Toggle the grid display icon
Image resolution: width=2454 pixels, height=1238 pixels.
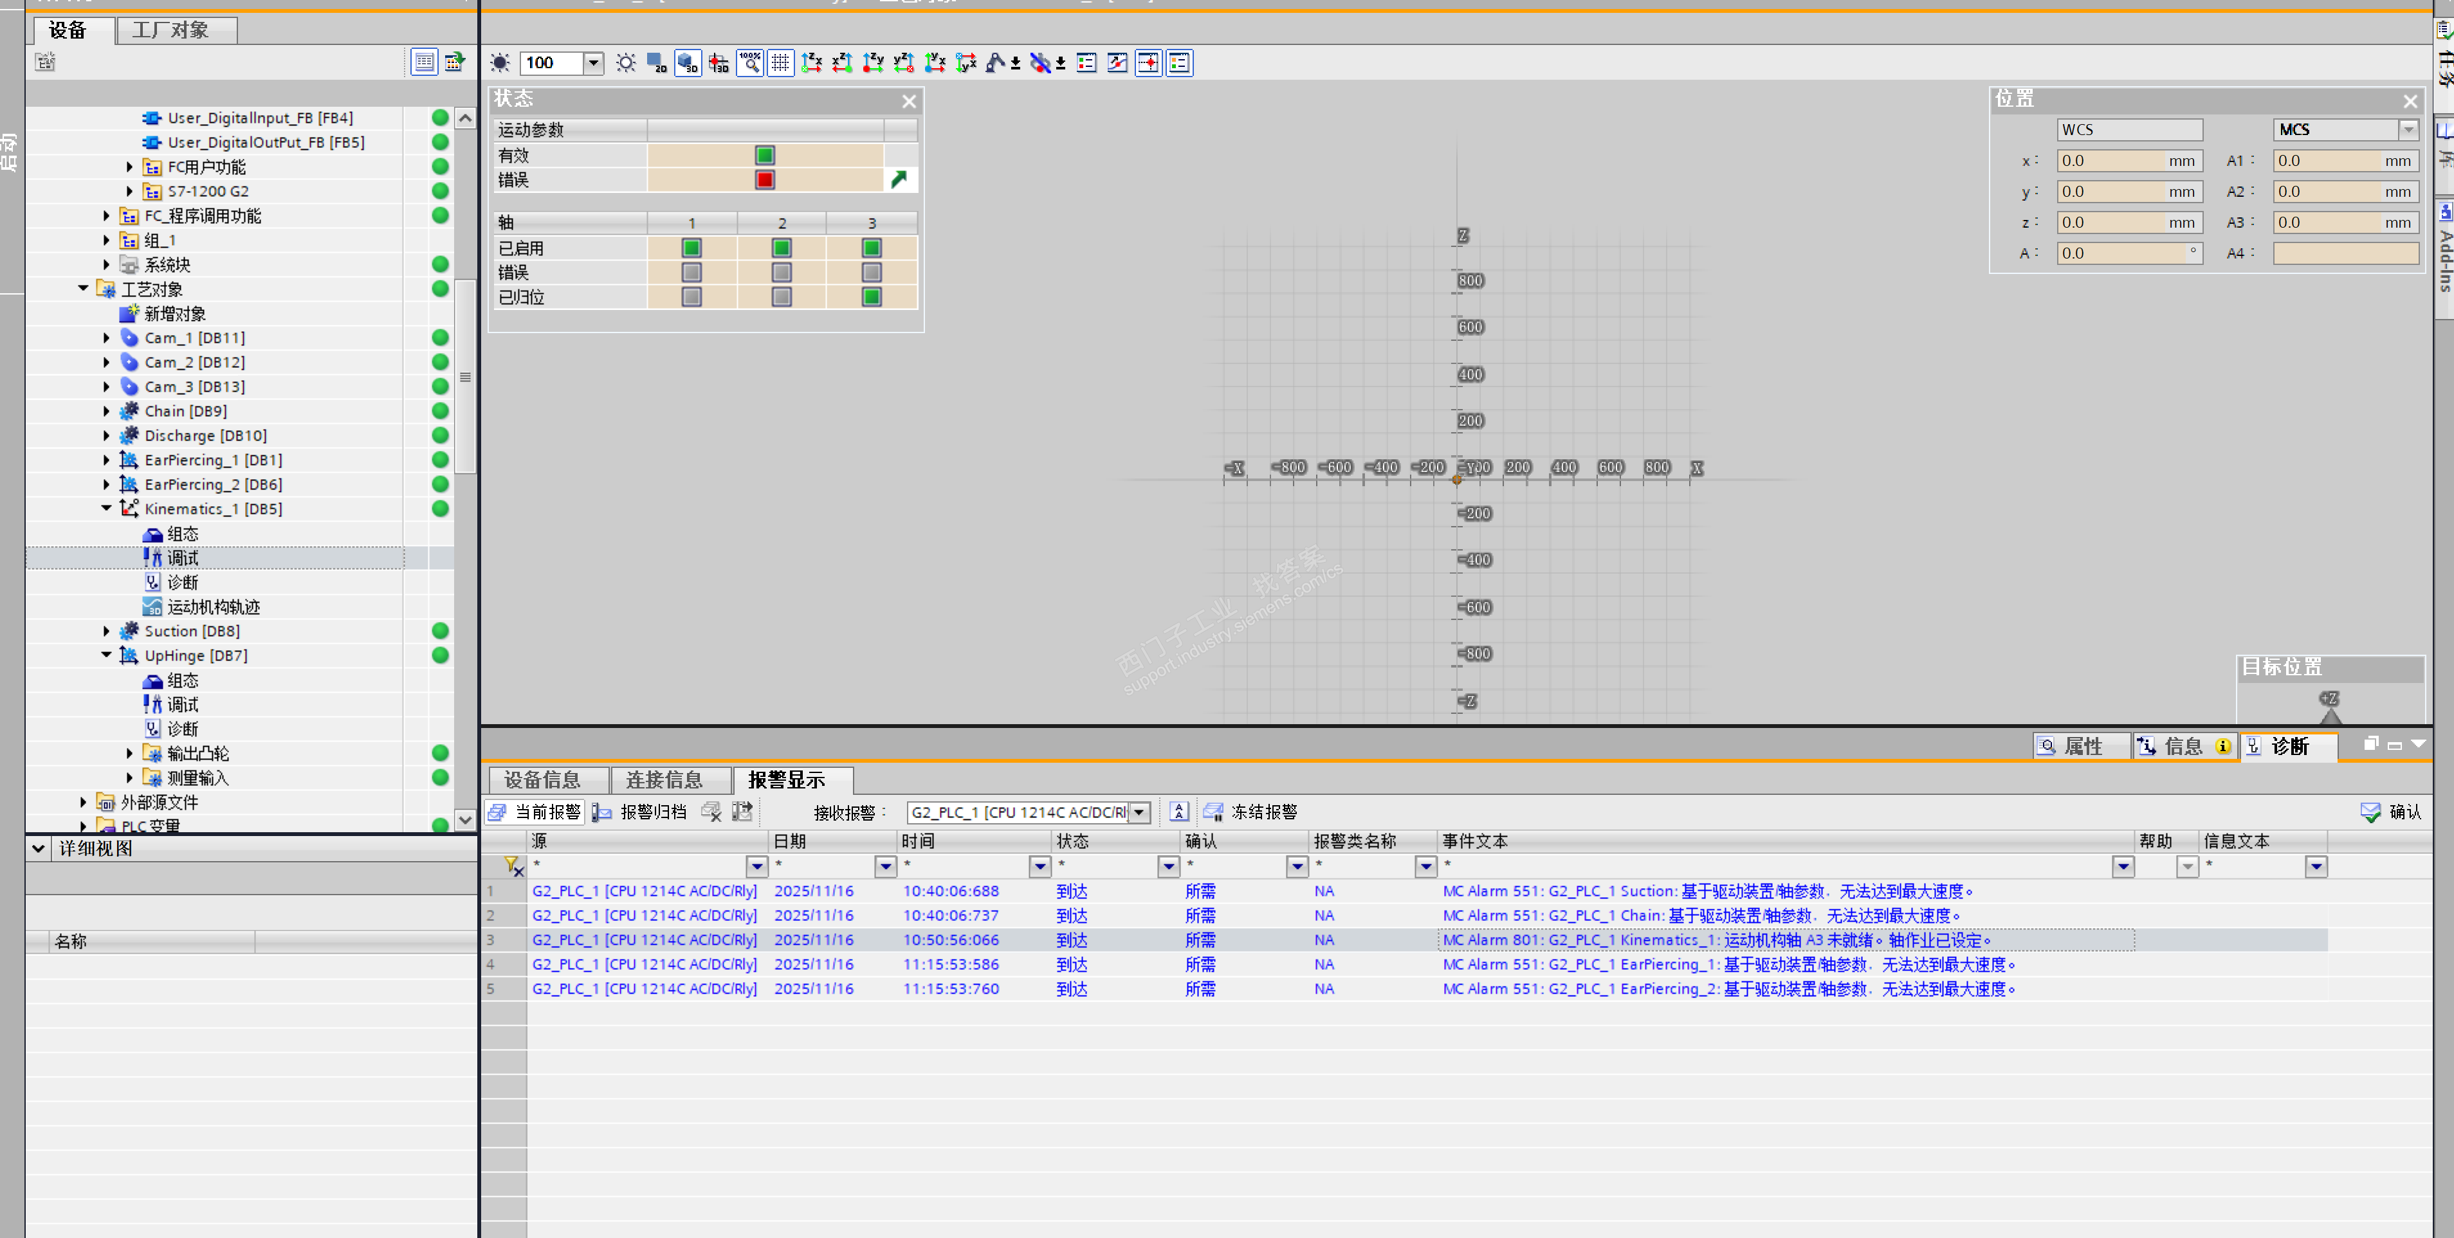[780, 63]
